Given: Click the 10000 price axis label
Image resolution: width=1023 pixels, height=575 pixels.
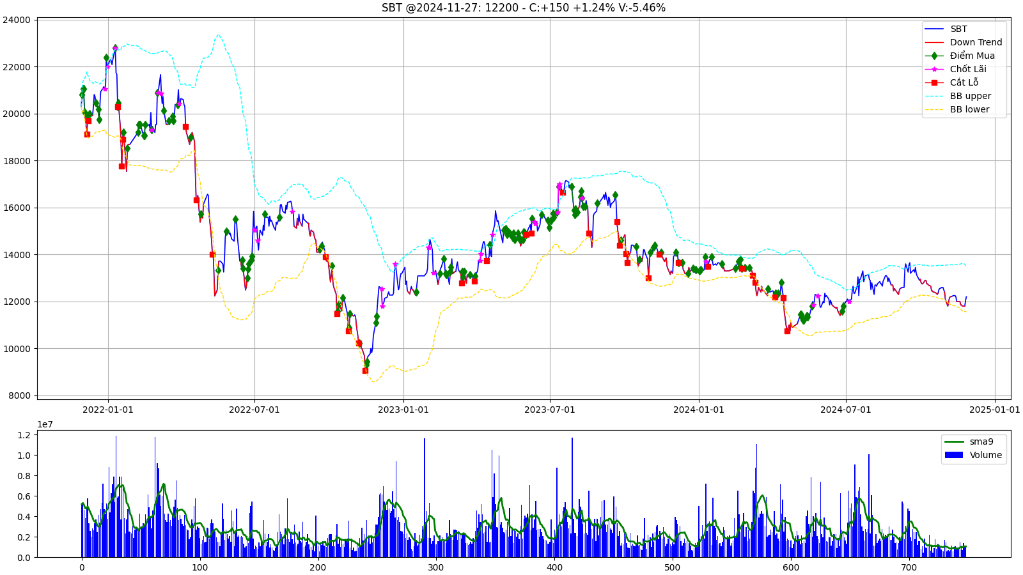Looking at the screenshot, I should (x=17, y=349).
